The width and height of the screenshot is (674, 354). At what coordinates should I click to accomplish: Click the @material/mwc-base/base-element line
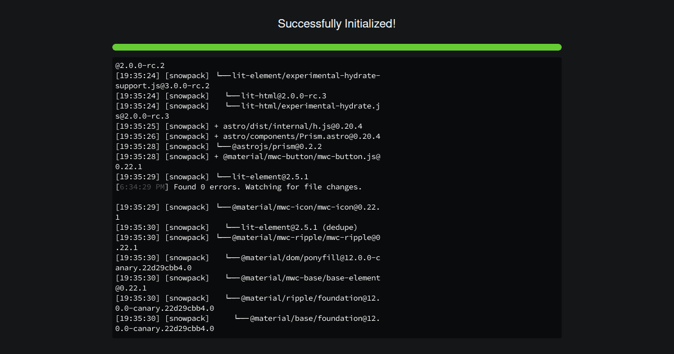(x=248, y=283)
